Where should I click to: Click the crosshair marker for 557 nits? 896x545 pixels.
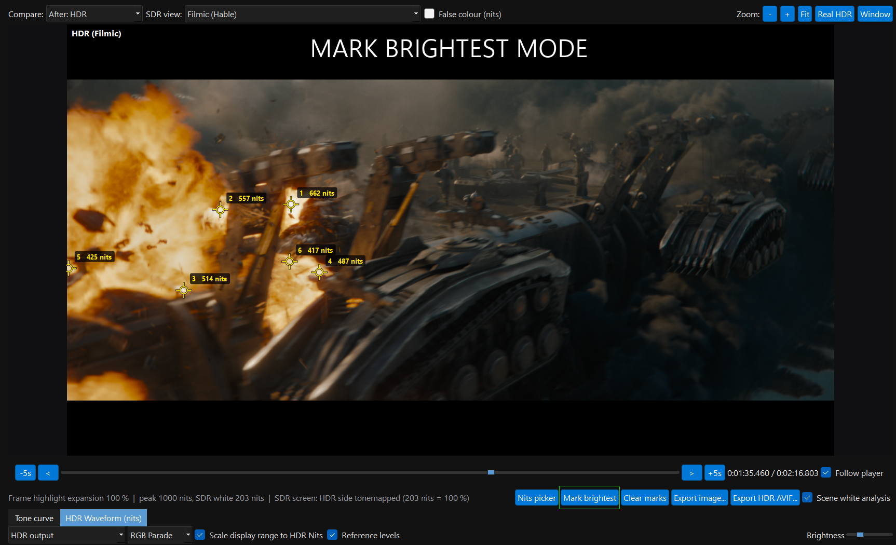pos(220,210)
